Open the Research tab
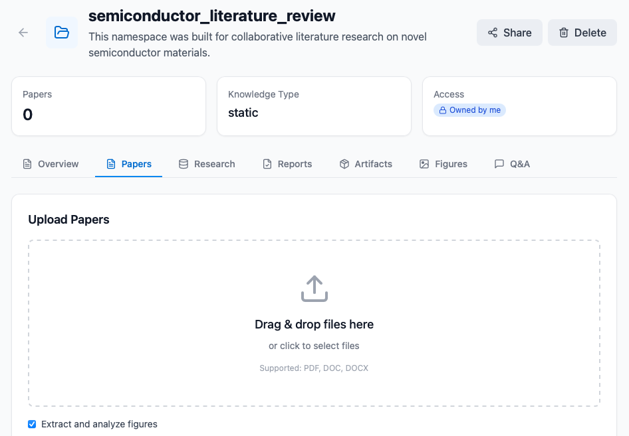The height and width of the screenshot is (436, 629). (x=207, y=164)
